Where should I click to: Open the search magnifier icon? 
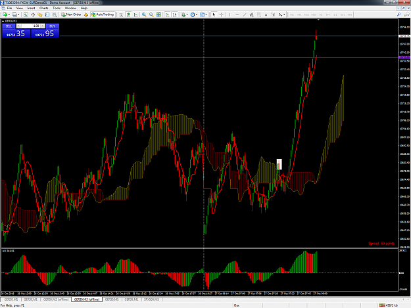(399, 14)
